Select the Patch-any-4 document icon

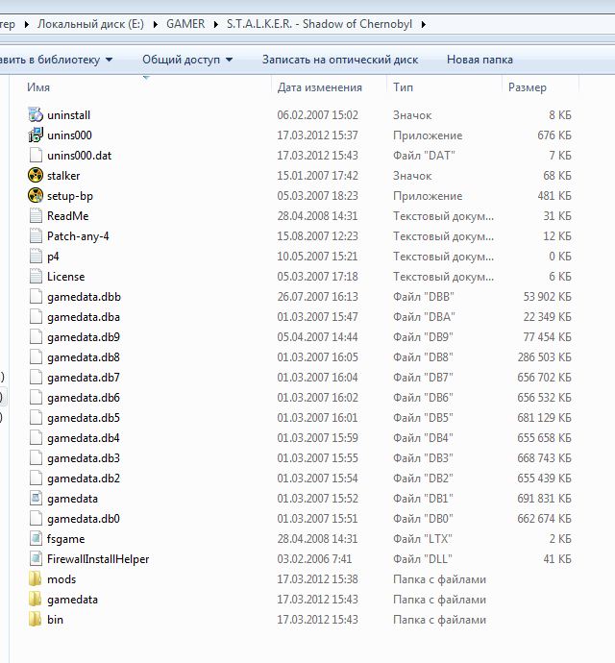(36, 236)
